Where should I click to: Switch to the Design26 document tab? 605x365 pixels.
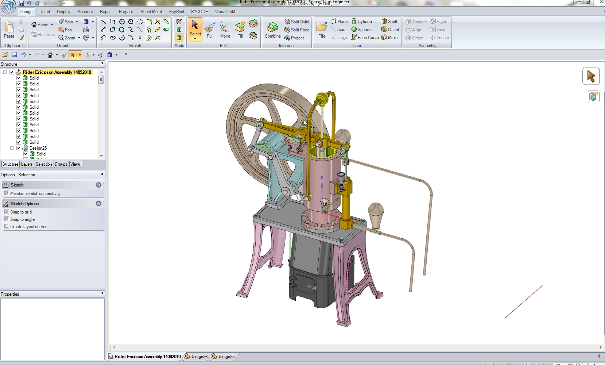tap(196, 357)
